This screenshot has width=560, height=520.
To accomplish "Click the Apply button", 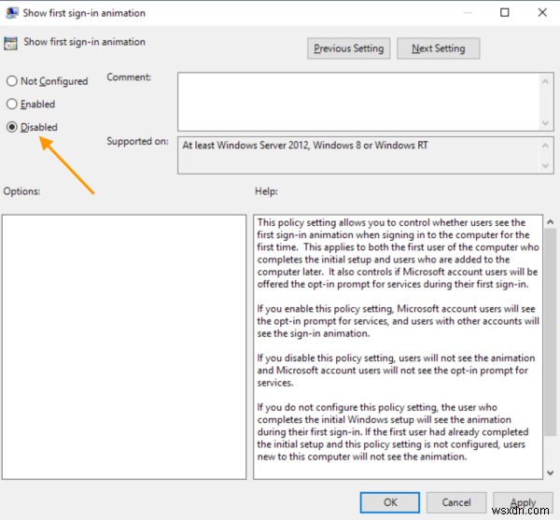I will tap(523, 502).
